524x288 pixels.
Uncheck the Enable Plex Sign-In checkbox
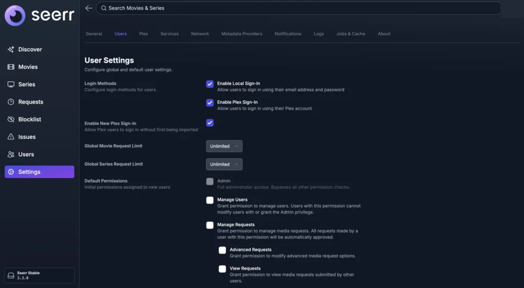pos(210,102)
